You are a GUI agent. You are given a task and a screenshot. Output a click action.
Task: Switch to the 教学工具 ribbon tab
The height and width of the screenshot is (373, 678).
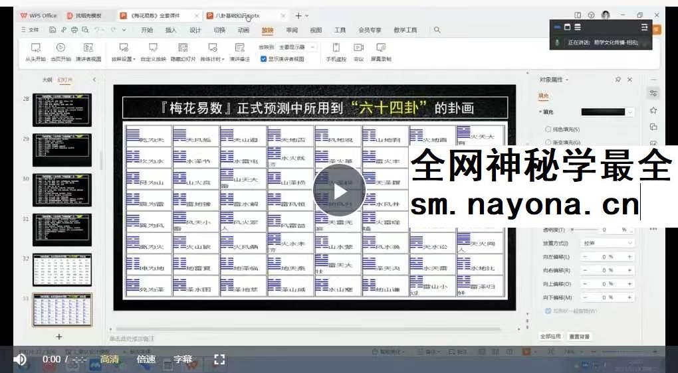pyautogui.click(x=405, y=31)
